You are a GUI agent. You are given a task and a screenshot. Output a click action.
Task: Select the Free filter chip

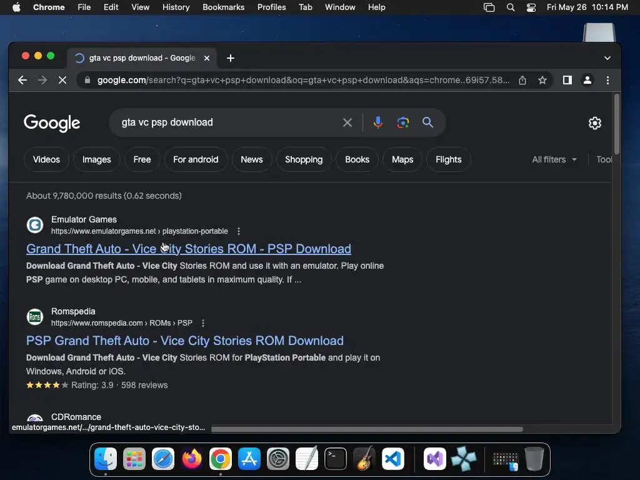(142, 159)
